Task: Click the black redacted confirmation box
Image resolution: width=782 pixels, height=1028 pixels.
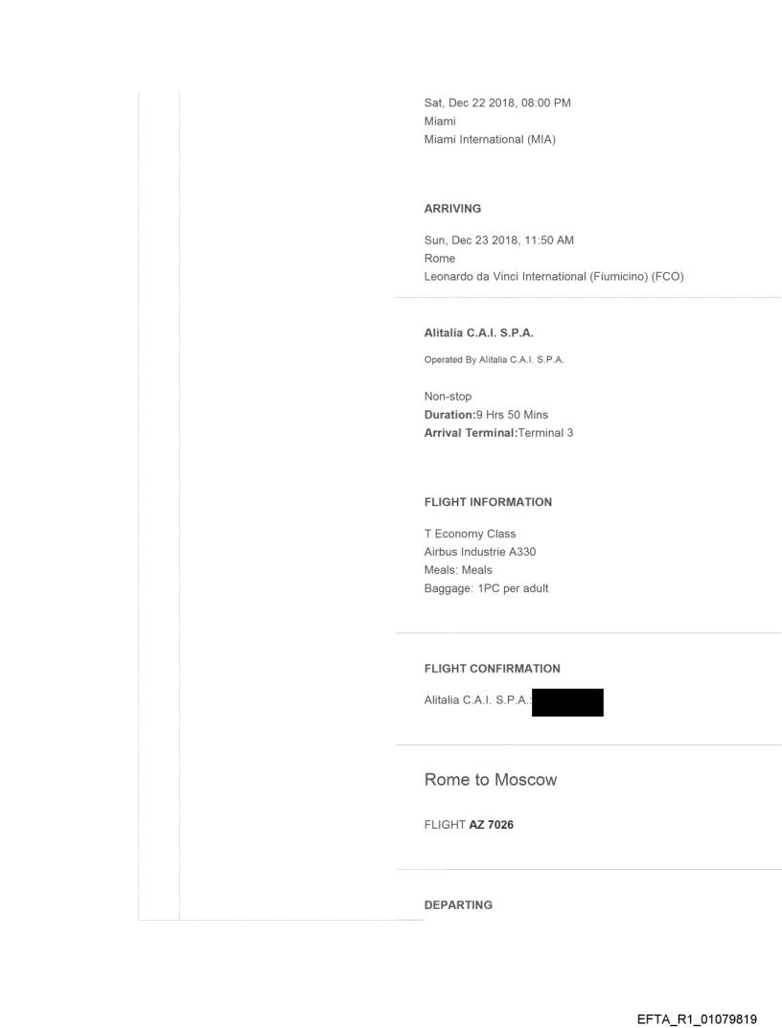Action: pyautogui.click(x=567, y=702)
